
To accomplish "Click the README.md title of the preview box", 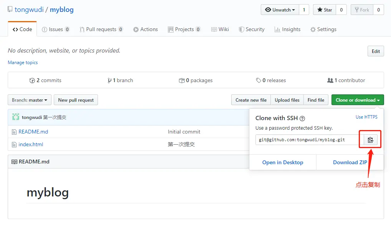I will [x=34, y=162].
